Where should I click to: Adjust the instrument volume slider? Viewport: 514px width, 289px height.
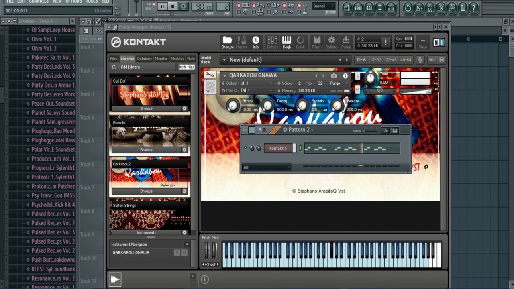416,92
